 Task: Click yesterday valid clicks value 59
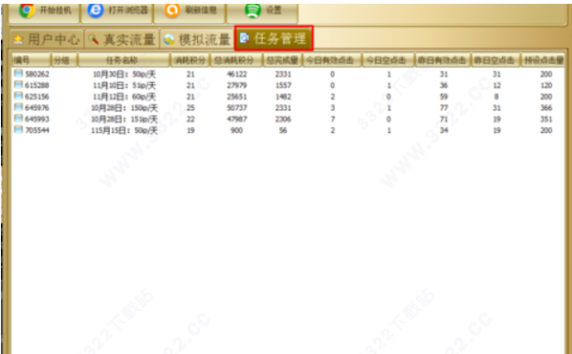pyautogui.click(x=444, y=97)
